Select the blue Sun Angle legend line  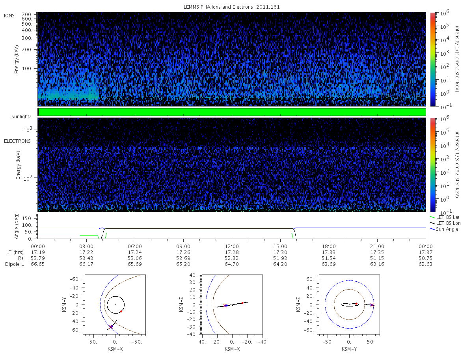pyautogui.click(x=433, y=229)
